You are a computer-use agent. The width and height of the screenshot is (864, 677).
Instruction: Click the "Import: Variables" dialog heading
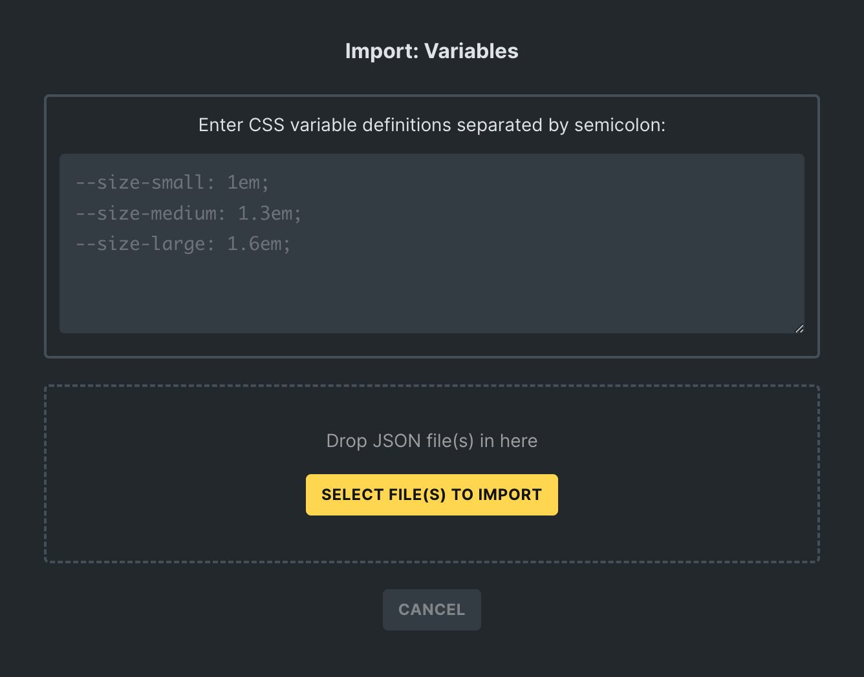[431, 51]
